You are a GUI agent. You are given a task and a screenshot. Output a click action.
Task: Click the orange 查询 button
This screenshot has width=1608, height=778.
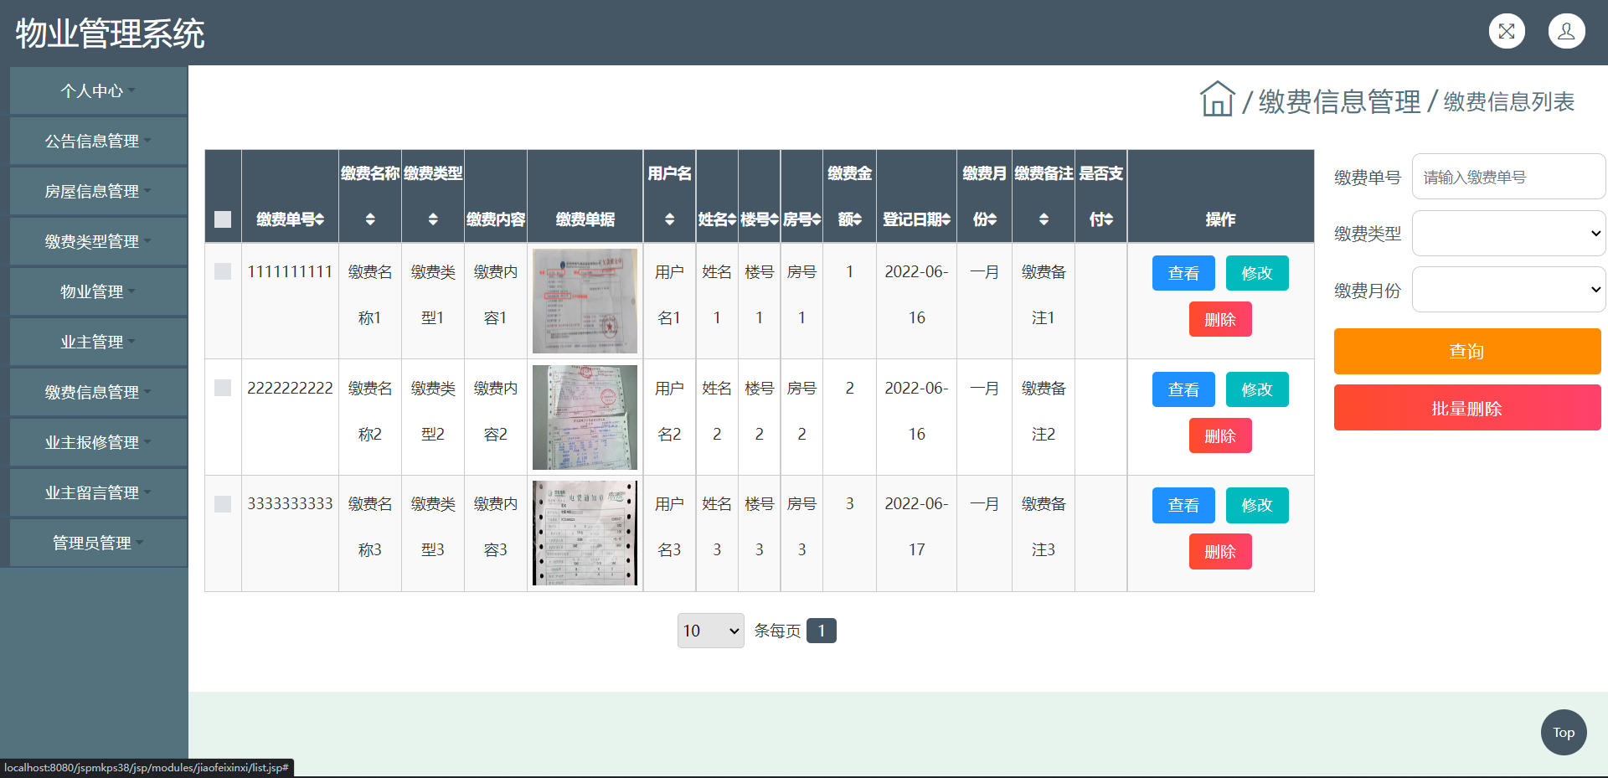click(1466, 351)
